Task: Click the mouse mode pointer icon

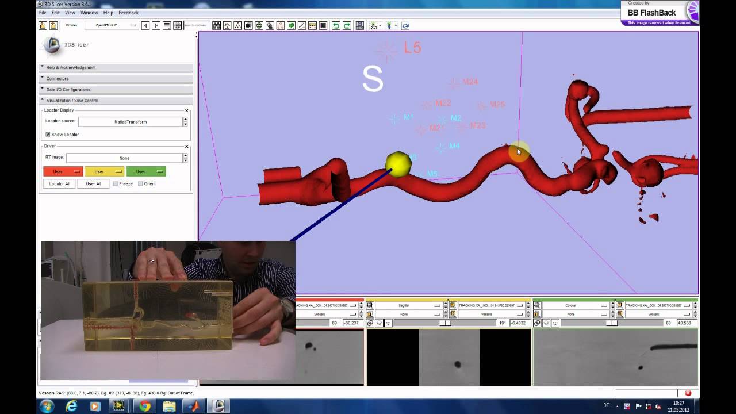Action: click(374, 25)
